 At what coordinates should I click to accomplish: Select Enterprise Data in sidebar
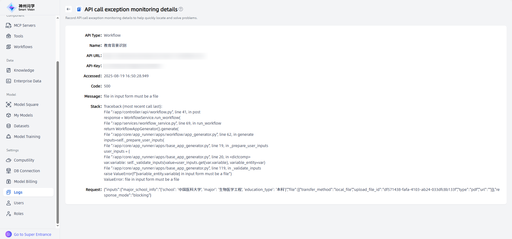click(x=27, y=81)
